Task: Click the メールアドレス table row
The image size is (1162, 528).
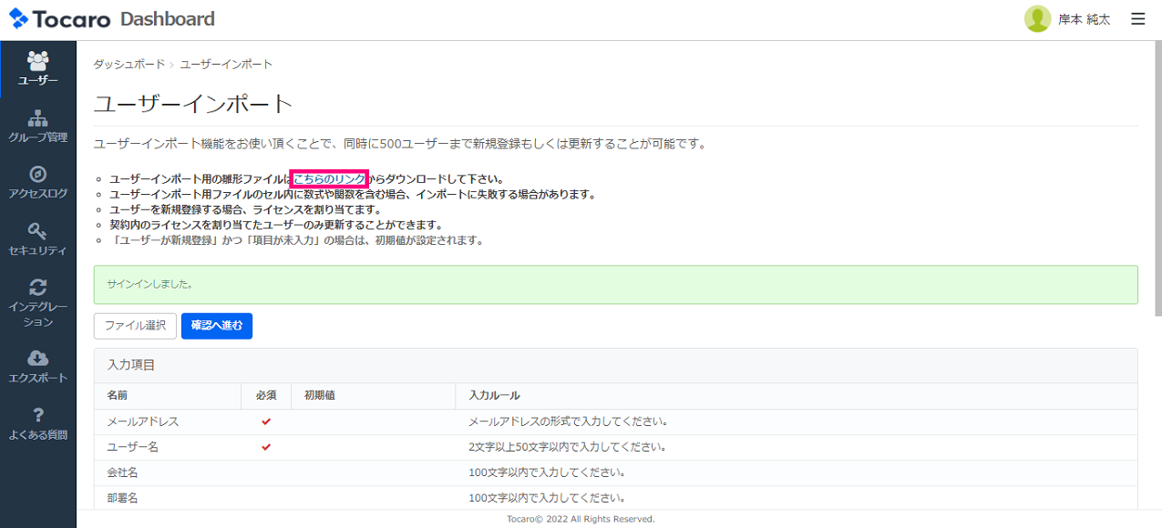Action: pyautogui.click(x=615, y=422)
